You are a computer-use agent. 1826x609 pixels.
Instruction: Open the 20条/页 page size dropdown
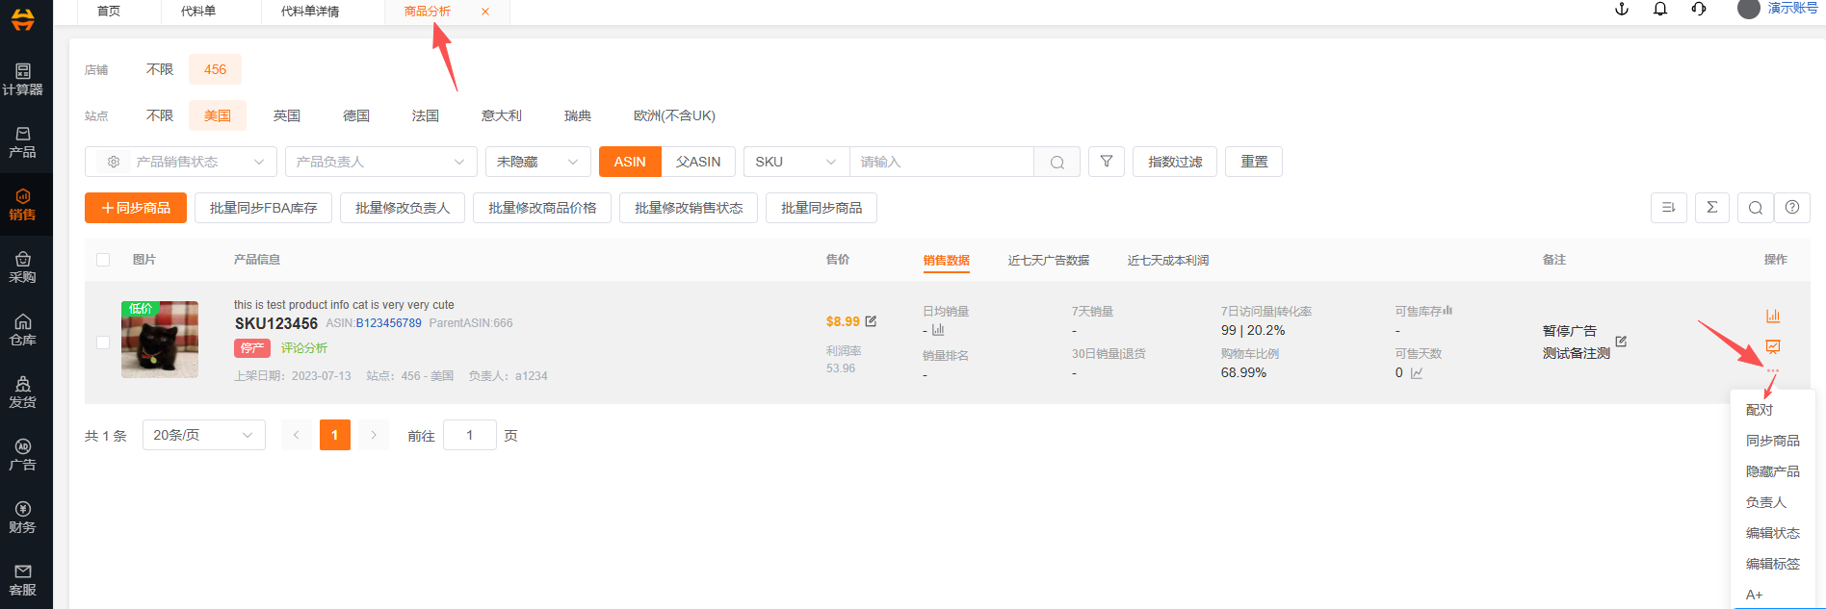(x=203, y=435)
